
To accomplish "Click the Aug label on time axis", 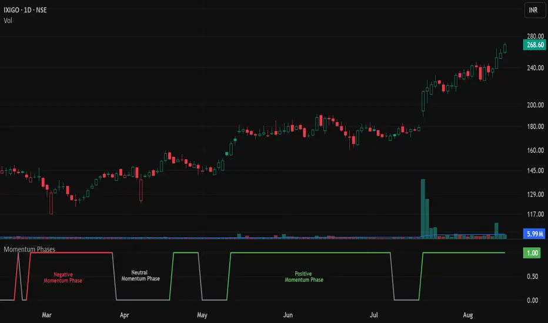I will 467,315.
